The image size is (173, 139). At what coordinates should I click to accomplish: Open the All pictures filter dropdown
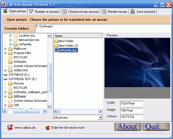pos(100,118)
